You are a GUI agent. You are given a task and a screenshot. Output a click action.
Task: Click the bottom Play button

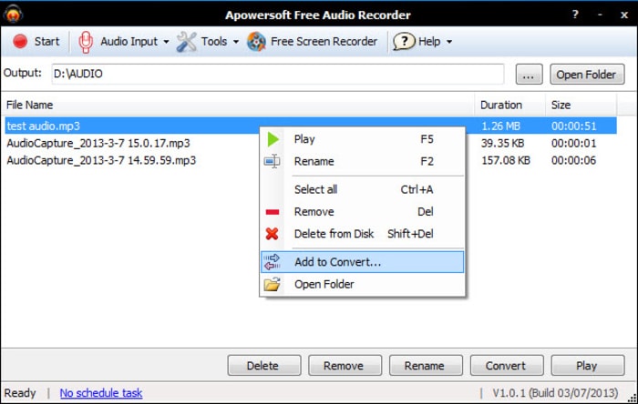click(x=588, y=366)
